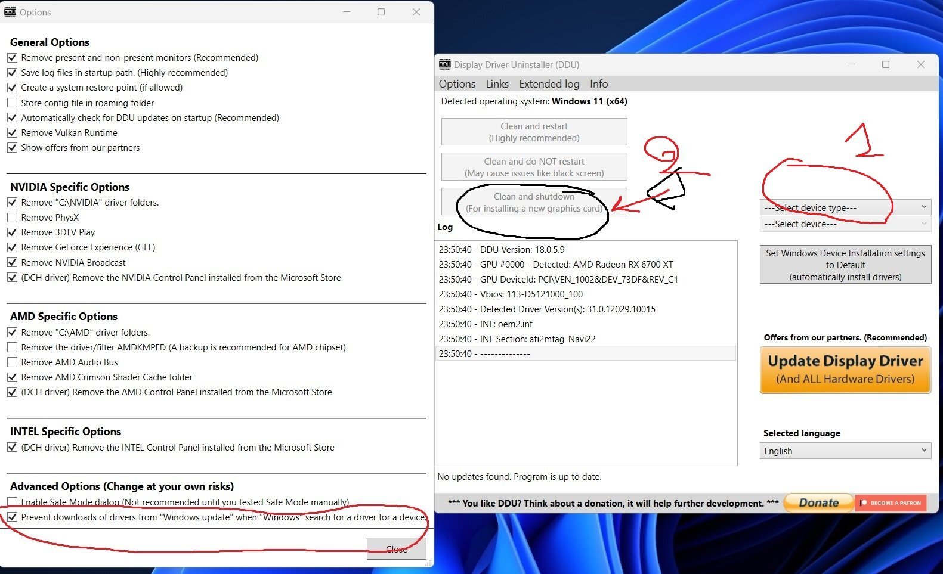Open the Options menu in DDU
This screenshot has width=943, height=574.
tap(457, 84)
